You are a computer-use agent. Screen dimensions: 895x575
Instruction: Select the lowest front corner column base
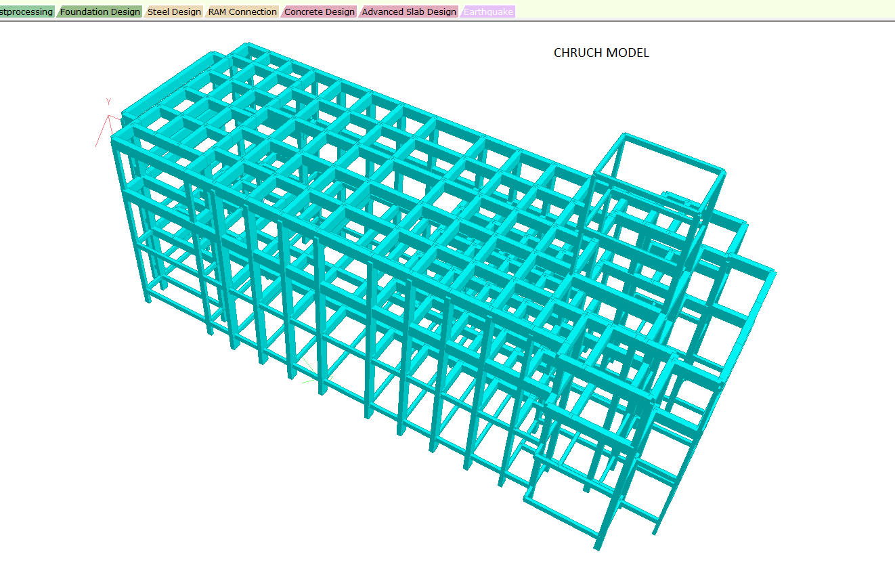pyautogui.click(x=597, y=545)
